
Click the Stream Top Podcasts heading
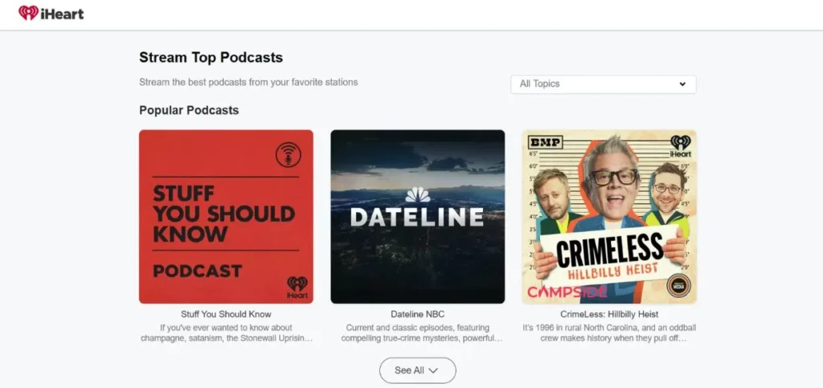211,57
